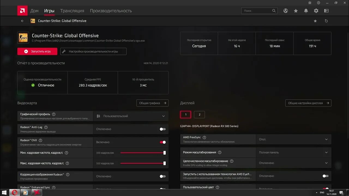Open the sidebar panel icon
349x196 pixels.
tap(326, 11)
